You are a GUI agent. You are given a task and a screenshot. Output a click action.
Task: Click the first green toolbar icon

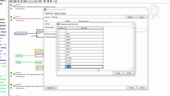pos(11,1)
